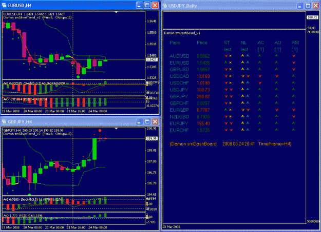Click the USDJPY,Daily window title icon
This screenshot has height=232, width=321.
pyautogui.click(x=165, y=6)
